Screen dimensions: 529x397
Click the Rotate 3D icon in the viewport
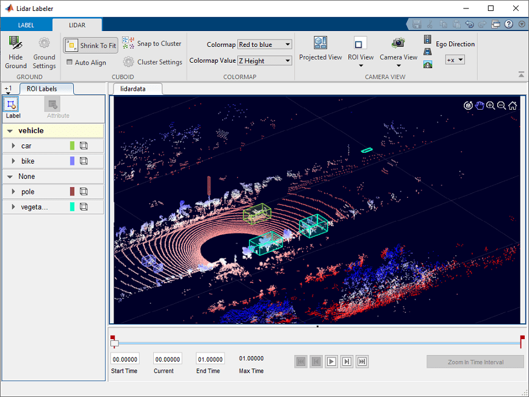click(x=468, y=105)
